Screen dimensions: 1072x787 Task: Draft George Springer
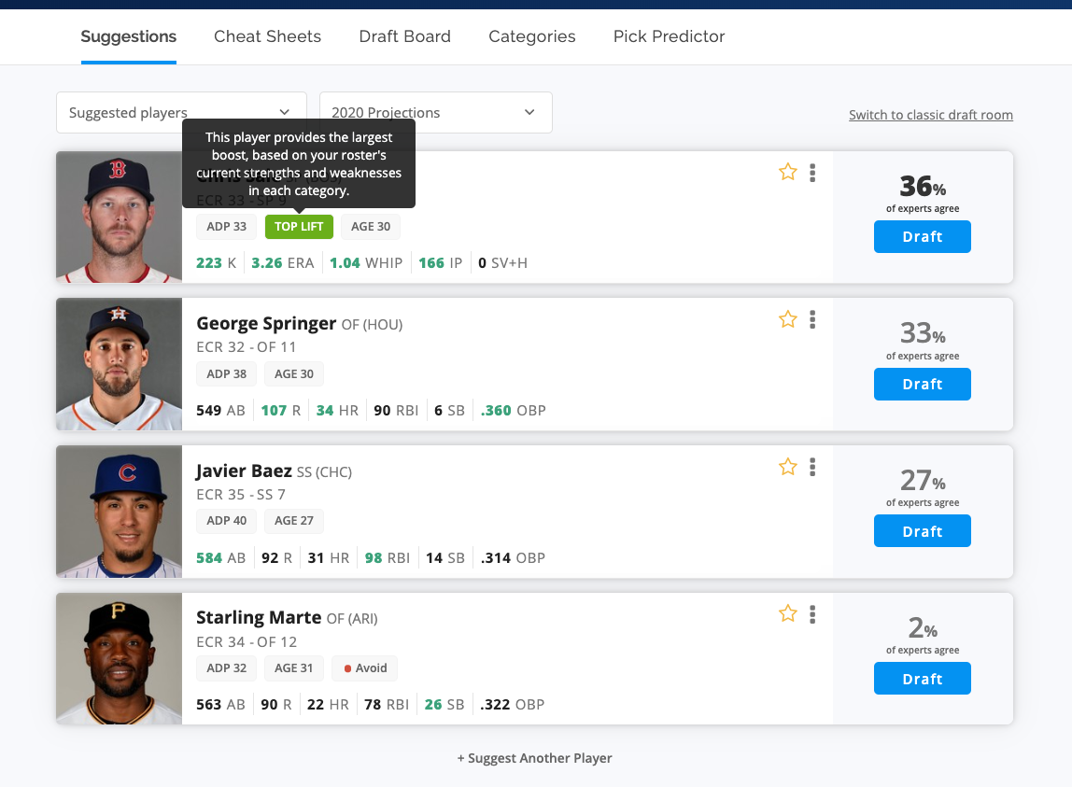coord(923,385)
